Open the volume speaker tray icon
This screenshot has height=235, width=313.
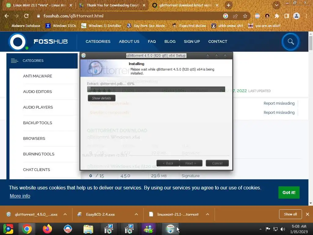pyautogui.click(x=283, y=229)
